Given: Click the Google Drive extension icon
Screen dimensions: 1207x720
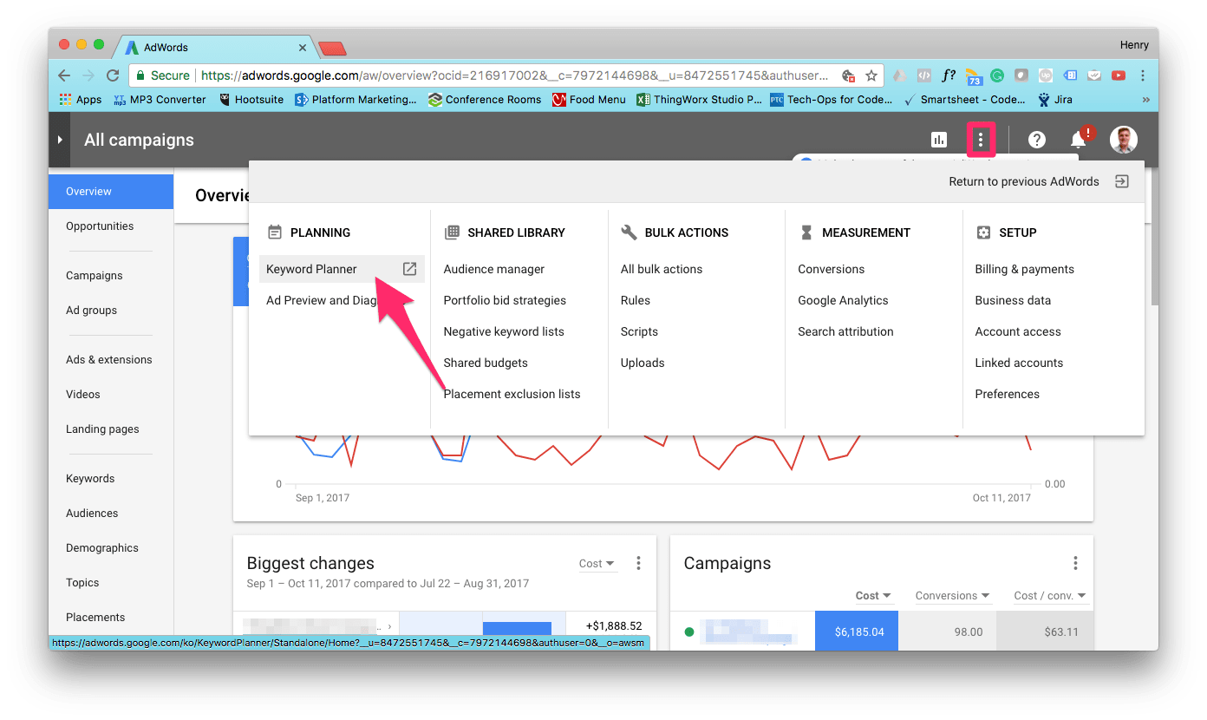Looking at the screenshot, I should coord(900,75).
